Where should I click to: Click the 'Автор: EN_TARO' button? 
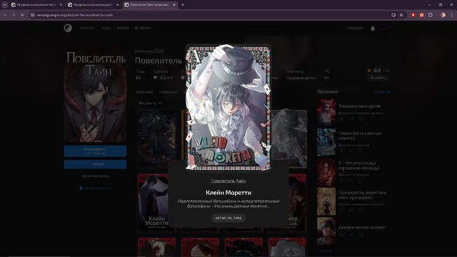[229, 218]
